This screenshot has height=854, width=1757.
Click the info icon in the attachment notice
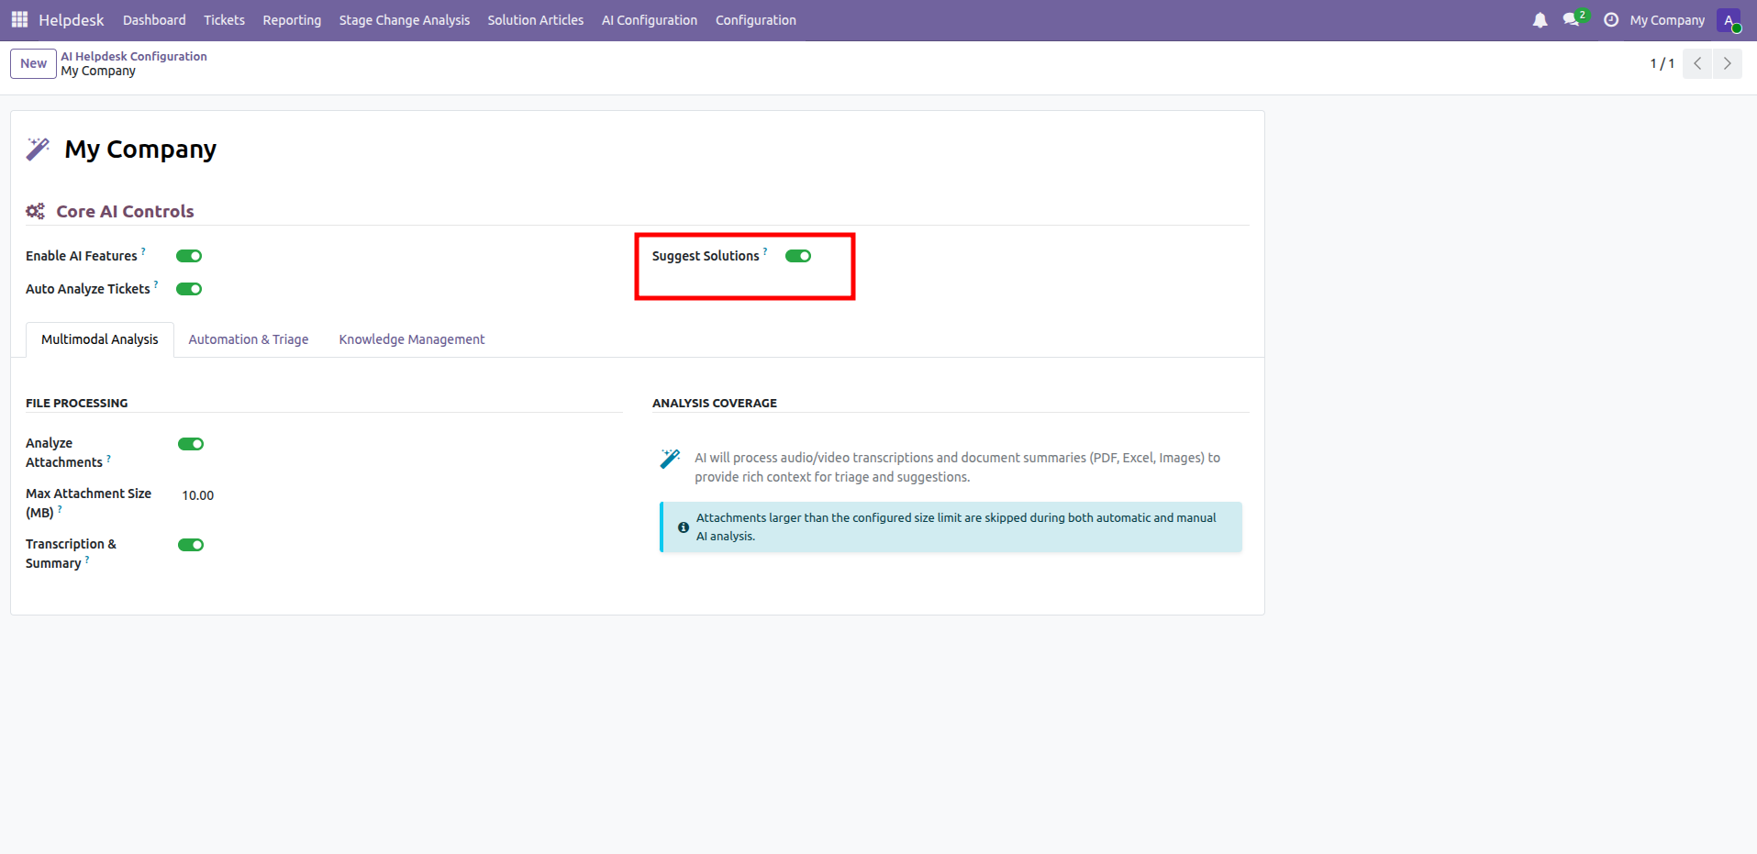684,527
